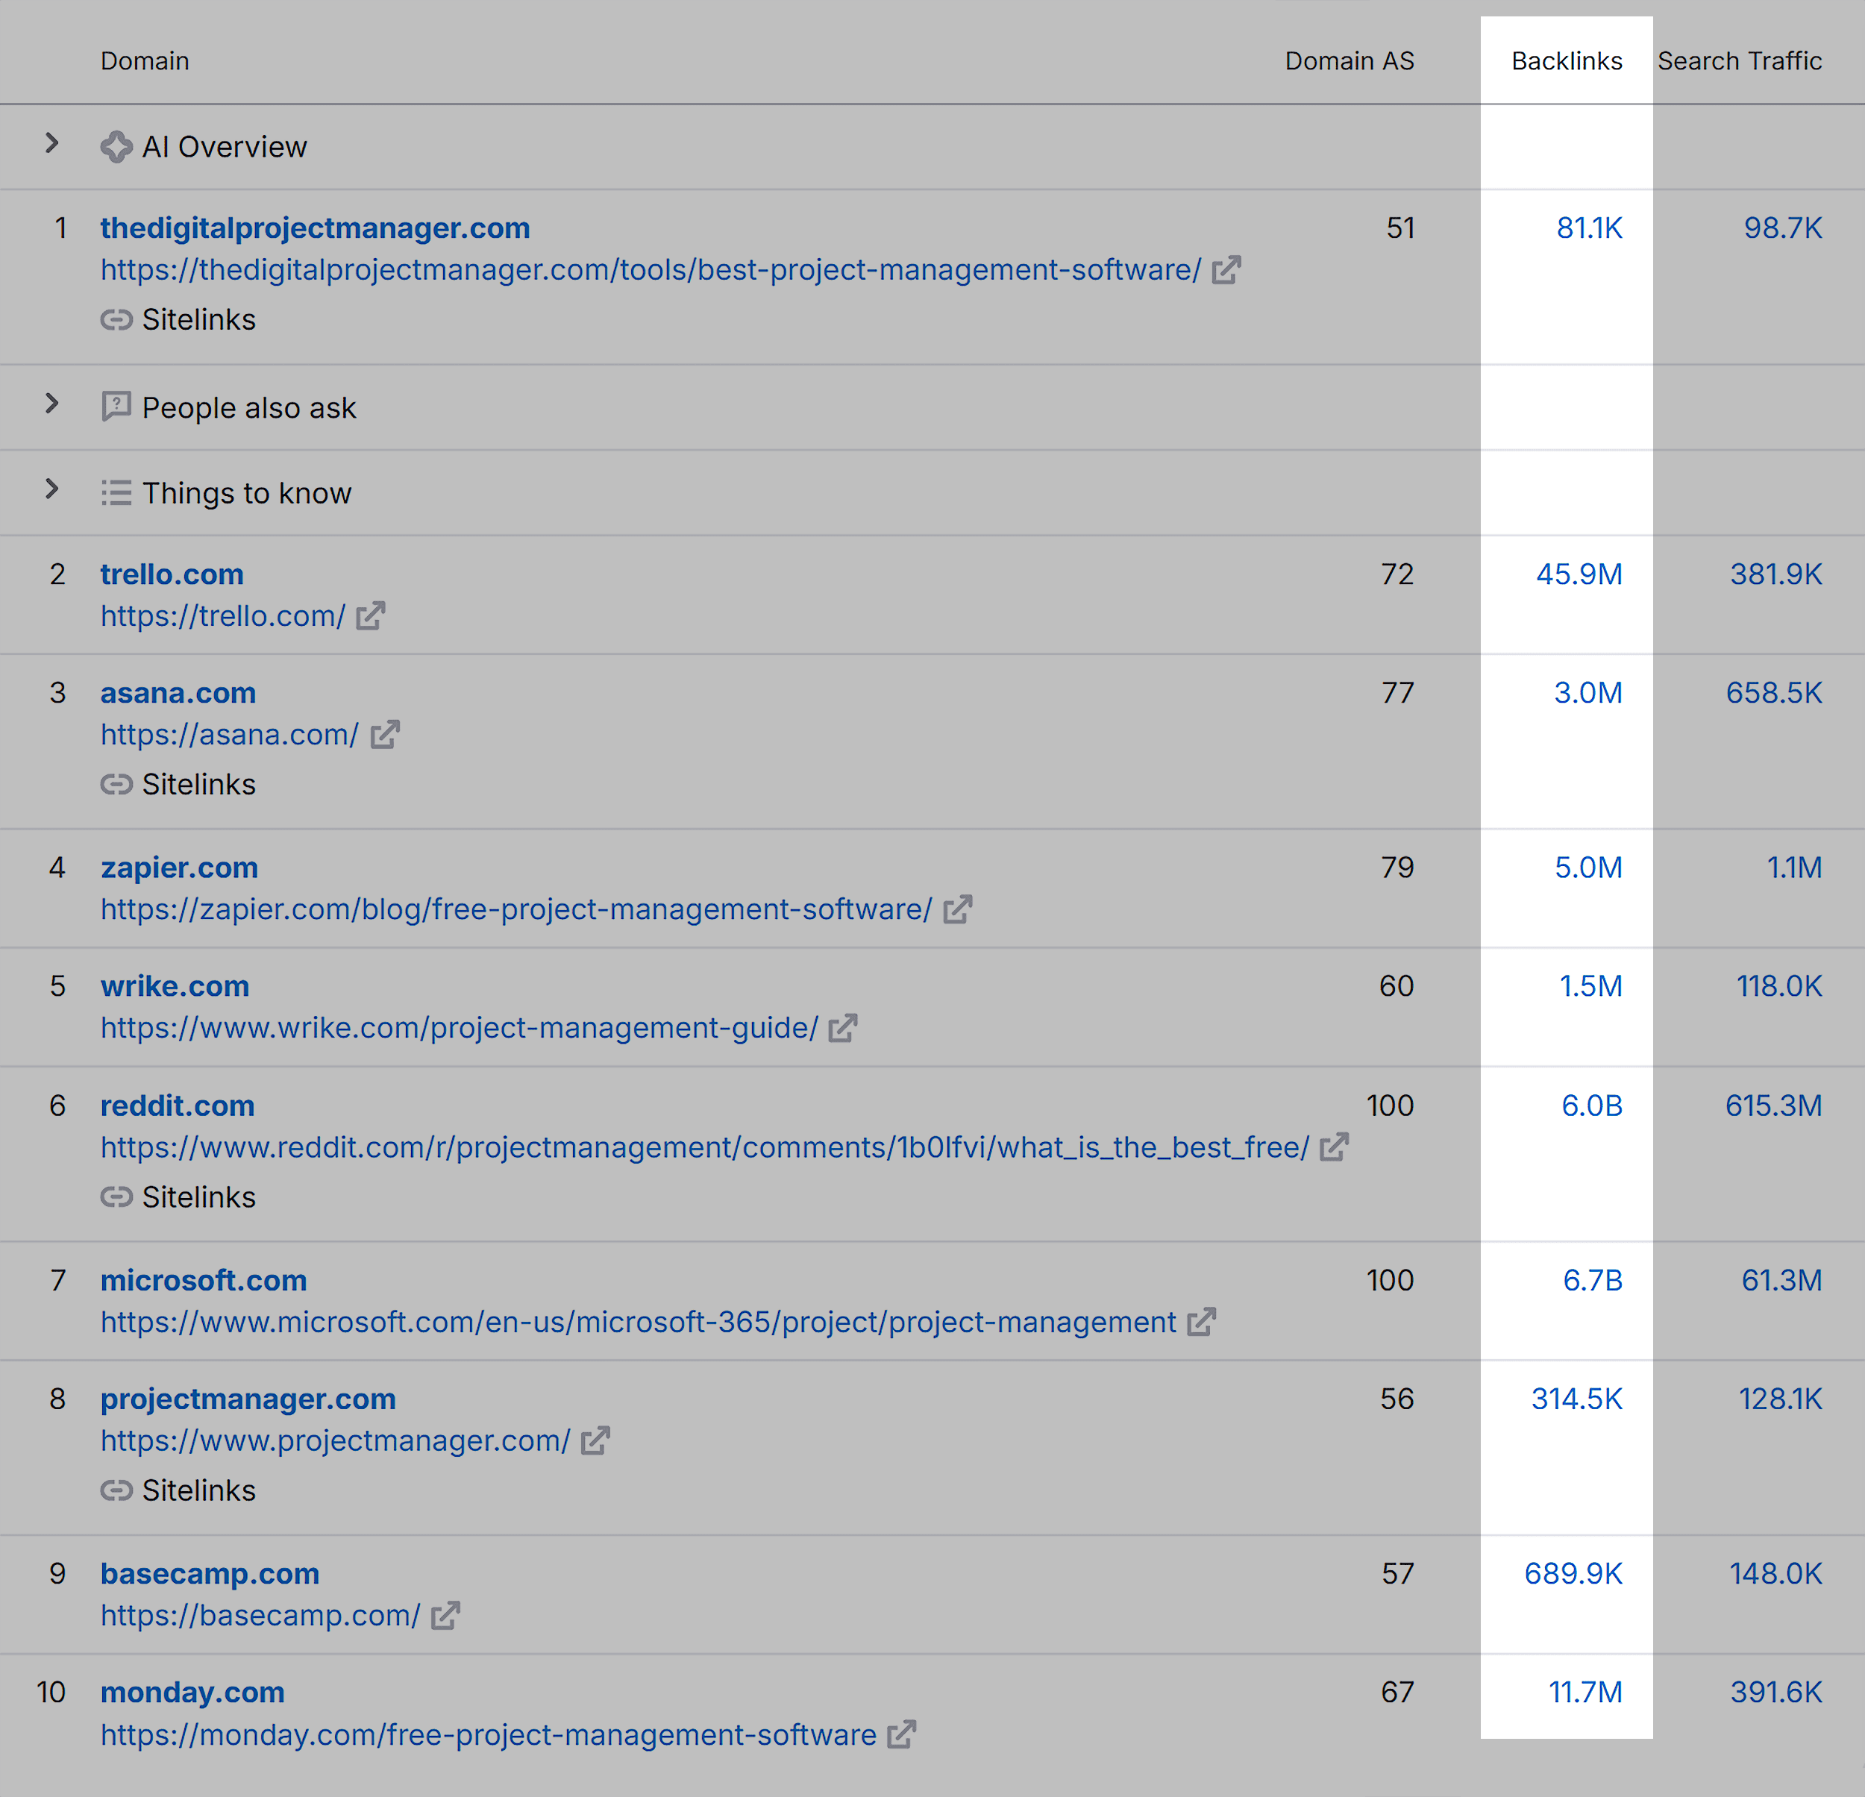Open https://www.projectmanager.com/ URL link

tap(335, 1441)
